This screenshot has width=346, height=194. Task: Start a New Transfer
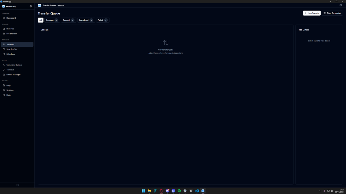312,13
